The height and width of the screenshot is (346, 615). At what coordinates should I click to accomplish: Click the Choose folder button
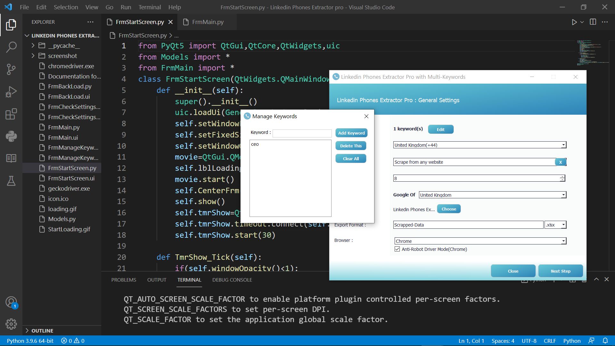(x=449, y=209)
